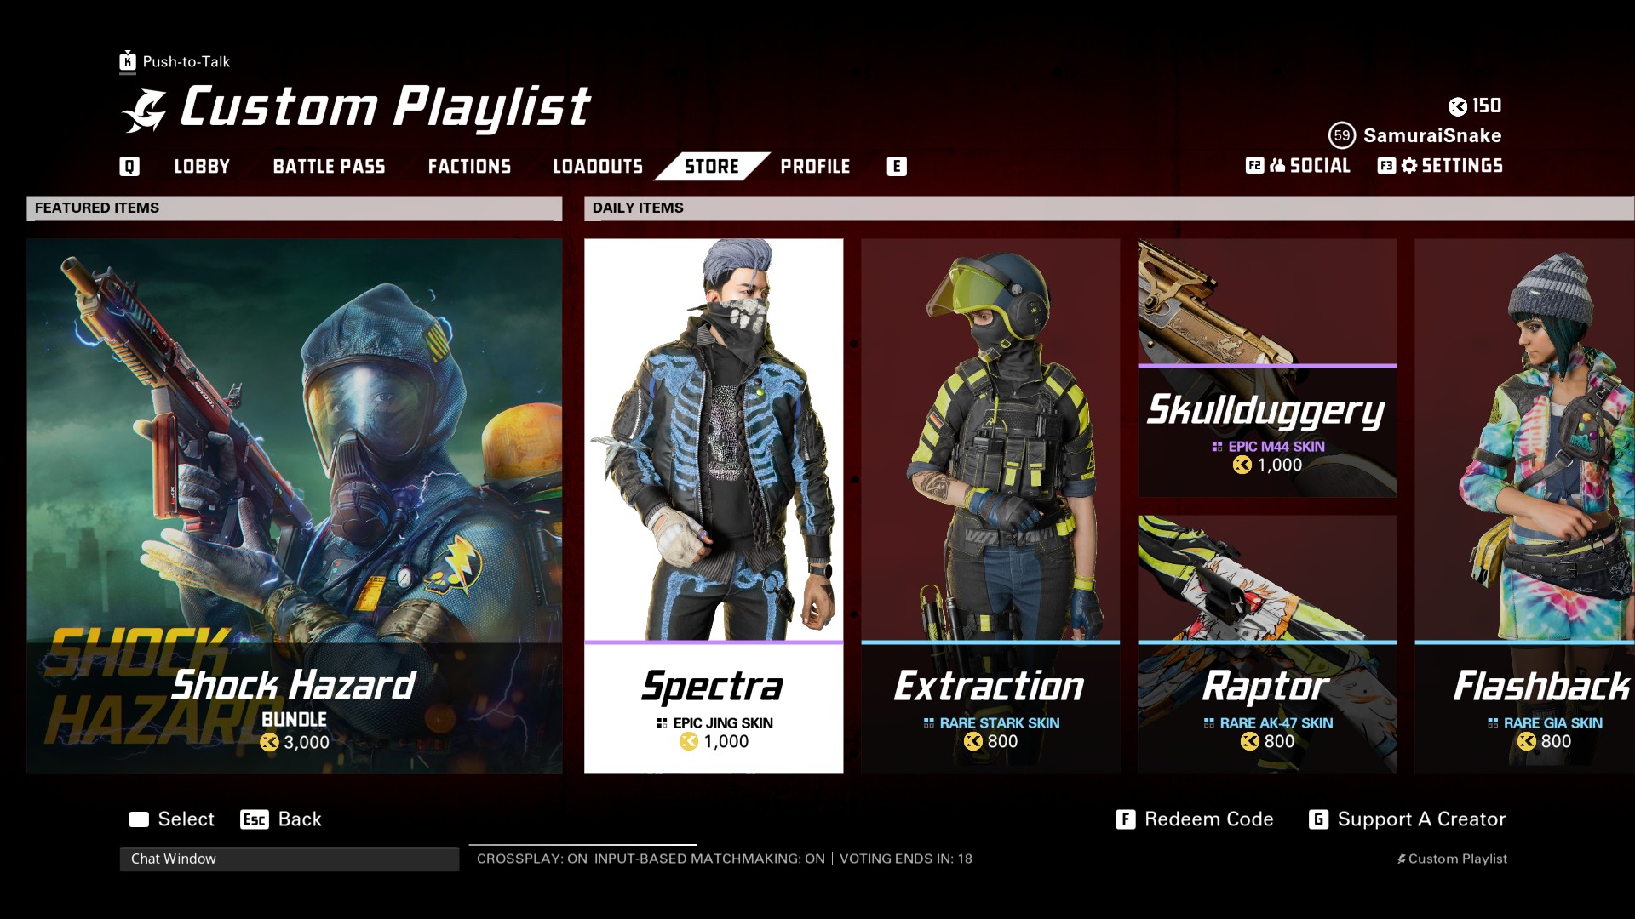The height and width of the screenshot is (919, 1635).
Task: Click the Social friends icon
Action: [x=1277, y=165]
